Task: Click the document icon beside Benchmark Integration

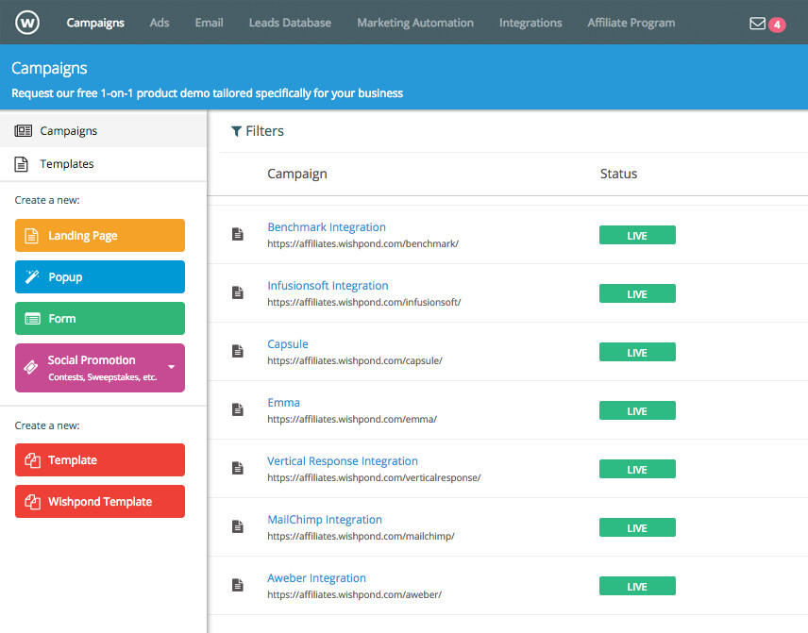Action: point(238,234)
